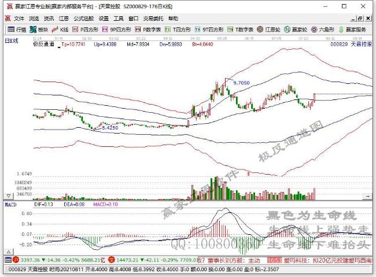Image resolution: width=376 pixels, height=277 pixels.
Task: Select the P四方形 tool
Action: point(85,29)
